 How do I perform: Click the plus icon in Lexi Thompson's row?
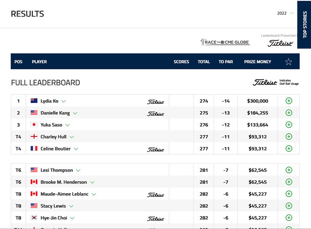pos(289,170)
